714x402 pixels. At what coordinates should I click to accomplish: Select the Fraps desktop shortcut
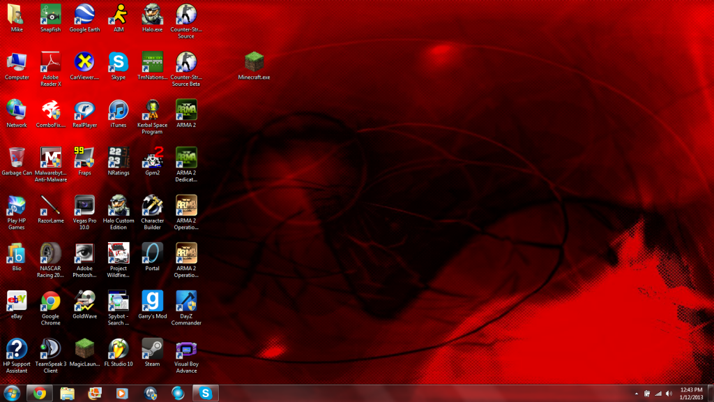[x=84, y=162]
